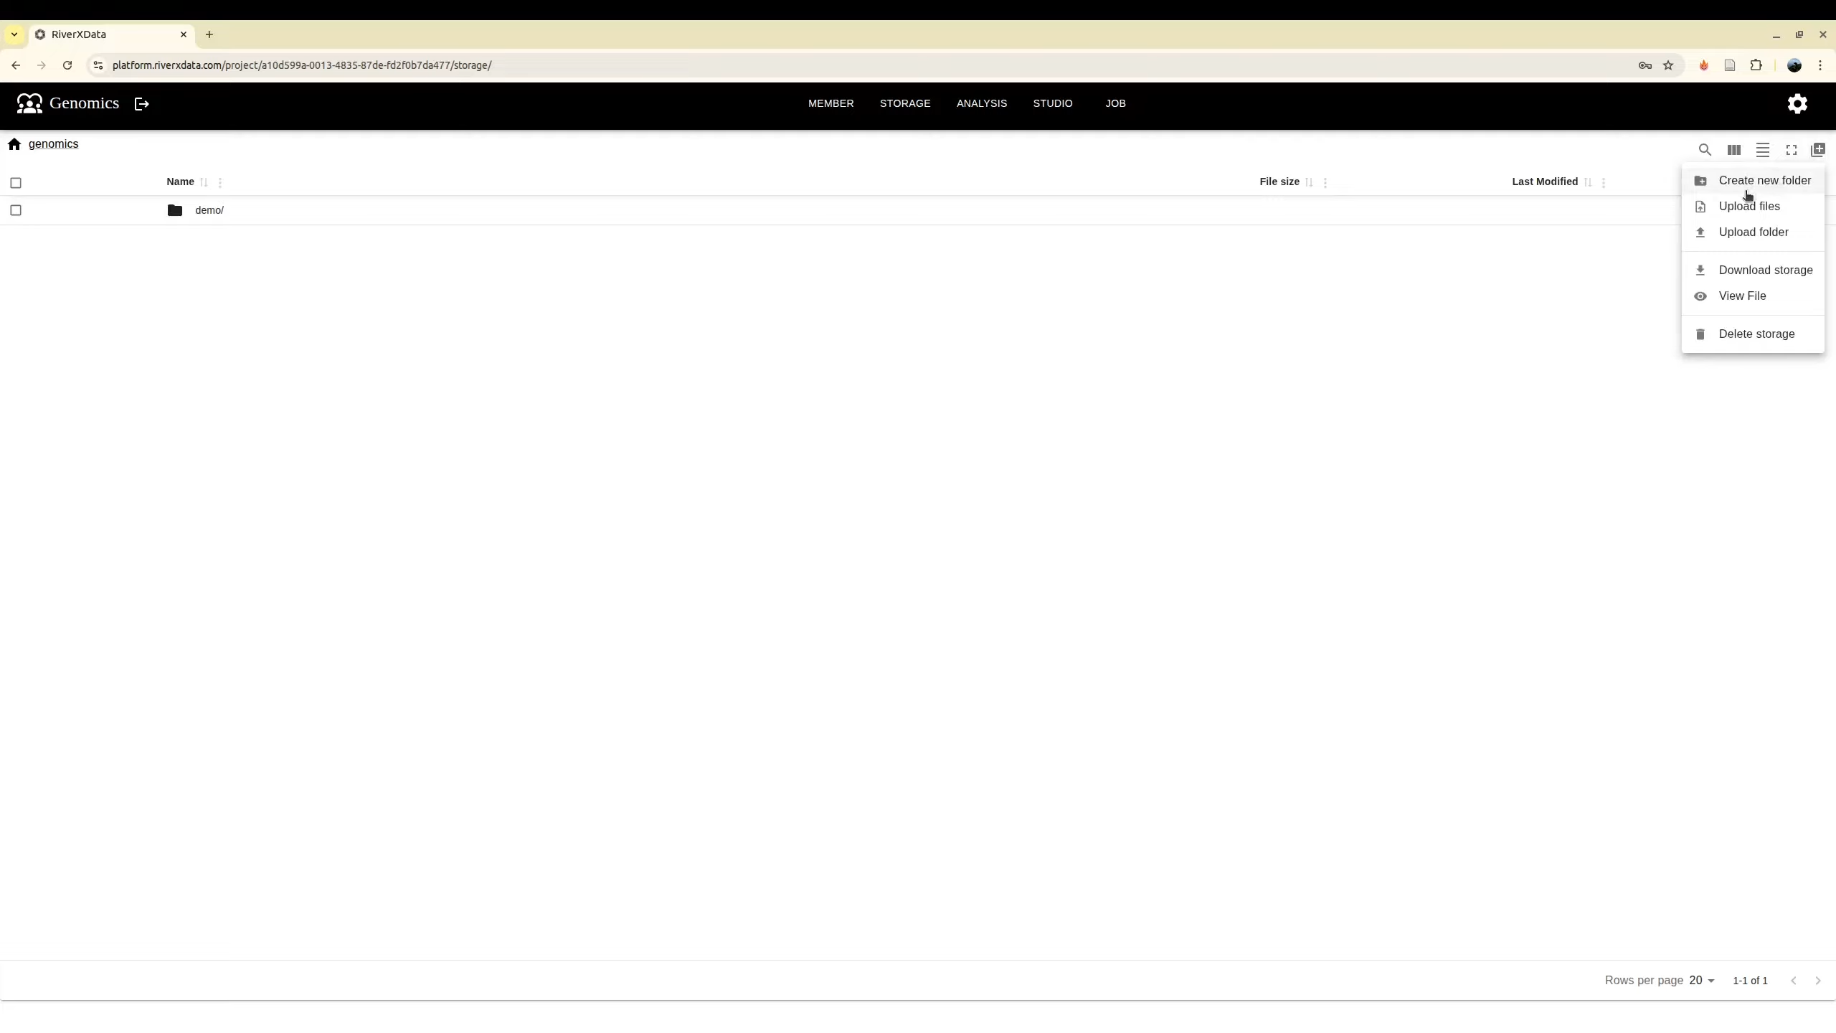Click the Genomics logo icon
The image size is (1836, 1033).
click(x=30, y=103)
